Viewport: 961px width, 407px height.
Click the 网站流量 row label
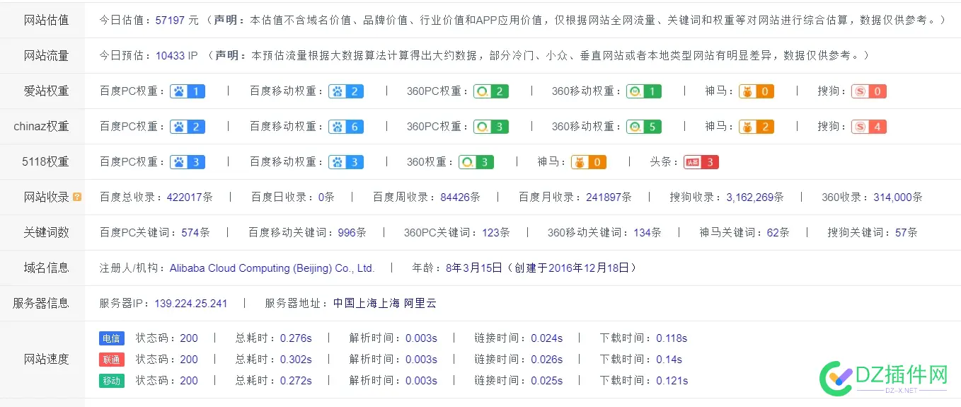point(46,55)
